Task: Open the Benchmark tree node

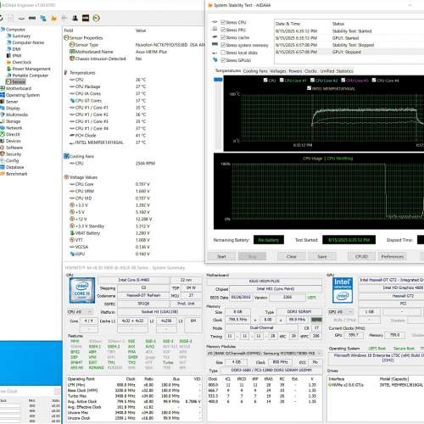Action: pyautogui.click(x=17, y=174)
